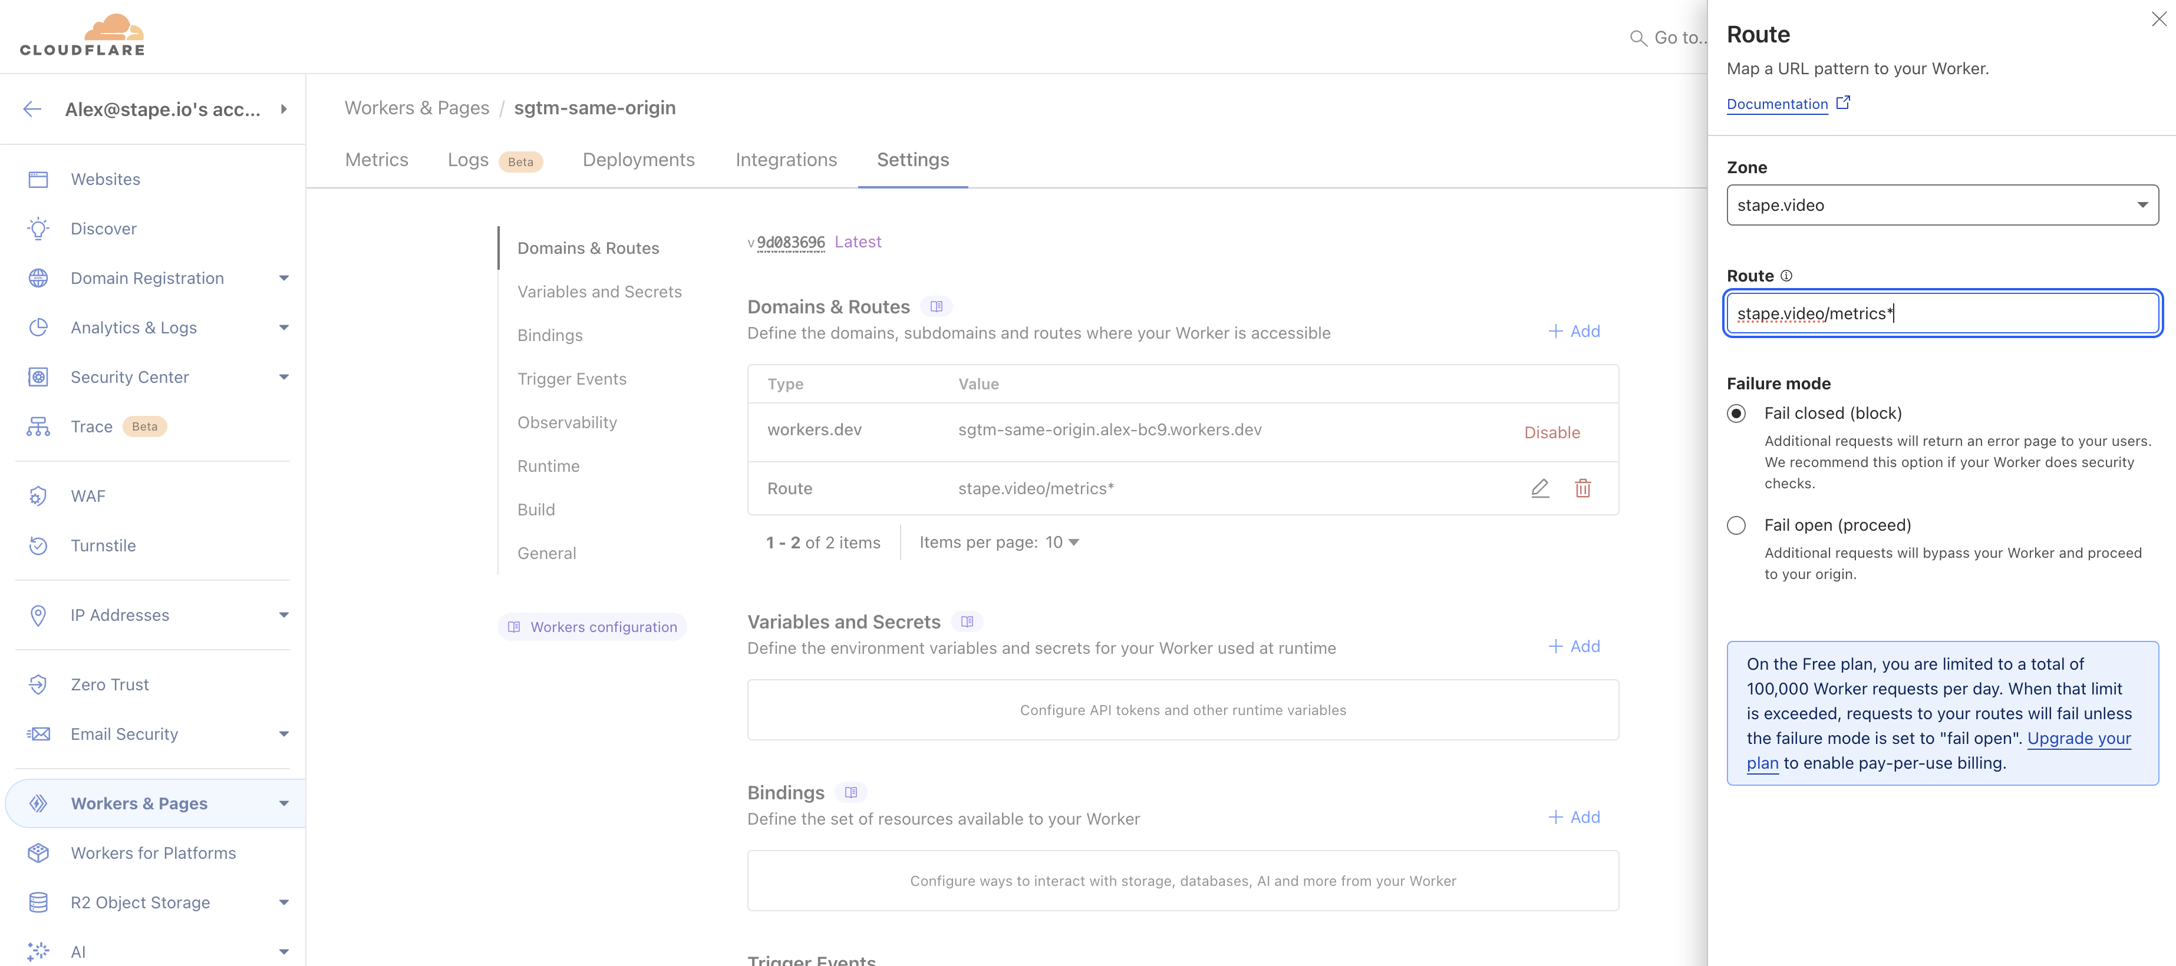Viewport: 2176px width, 966px height.
Task: Click the Websites sidebar icon
Action: coord(38,179)
